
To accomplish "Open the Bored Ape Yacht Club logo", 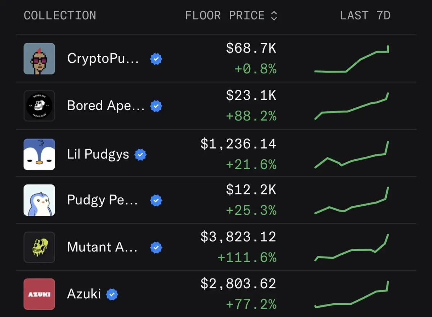I will (x=39, y=106).
